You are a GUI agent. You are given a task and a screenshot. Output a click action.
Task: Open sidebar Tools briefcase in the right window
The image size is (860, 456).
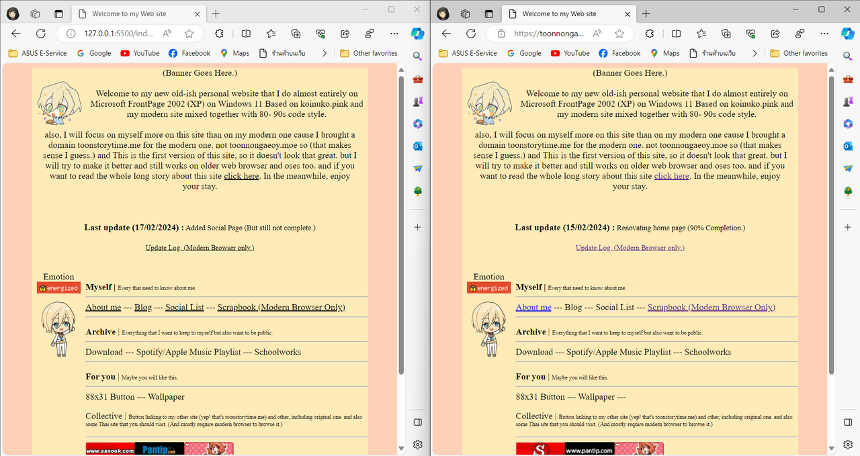[848, 79]
